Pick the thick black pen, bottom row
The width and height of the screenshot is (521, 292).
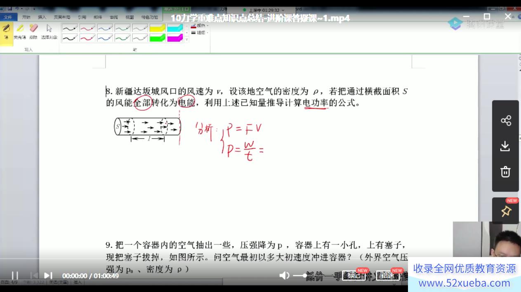(x=70, y=37)
